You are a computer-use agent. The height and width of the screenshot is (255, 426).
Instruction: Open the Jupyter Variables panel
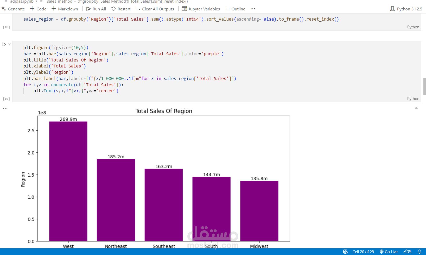(x=201, y=9)
